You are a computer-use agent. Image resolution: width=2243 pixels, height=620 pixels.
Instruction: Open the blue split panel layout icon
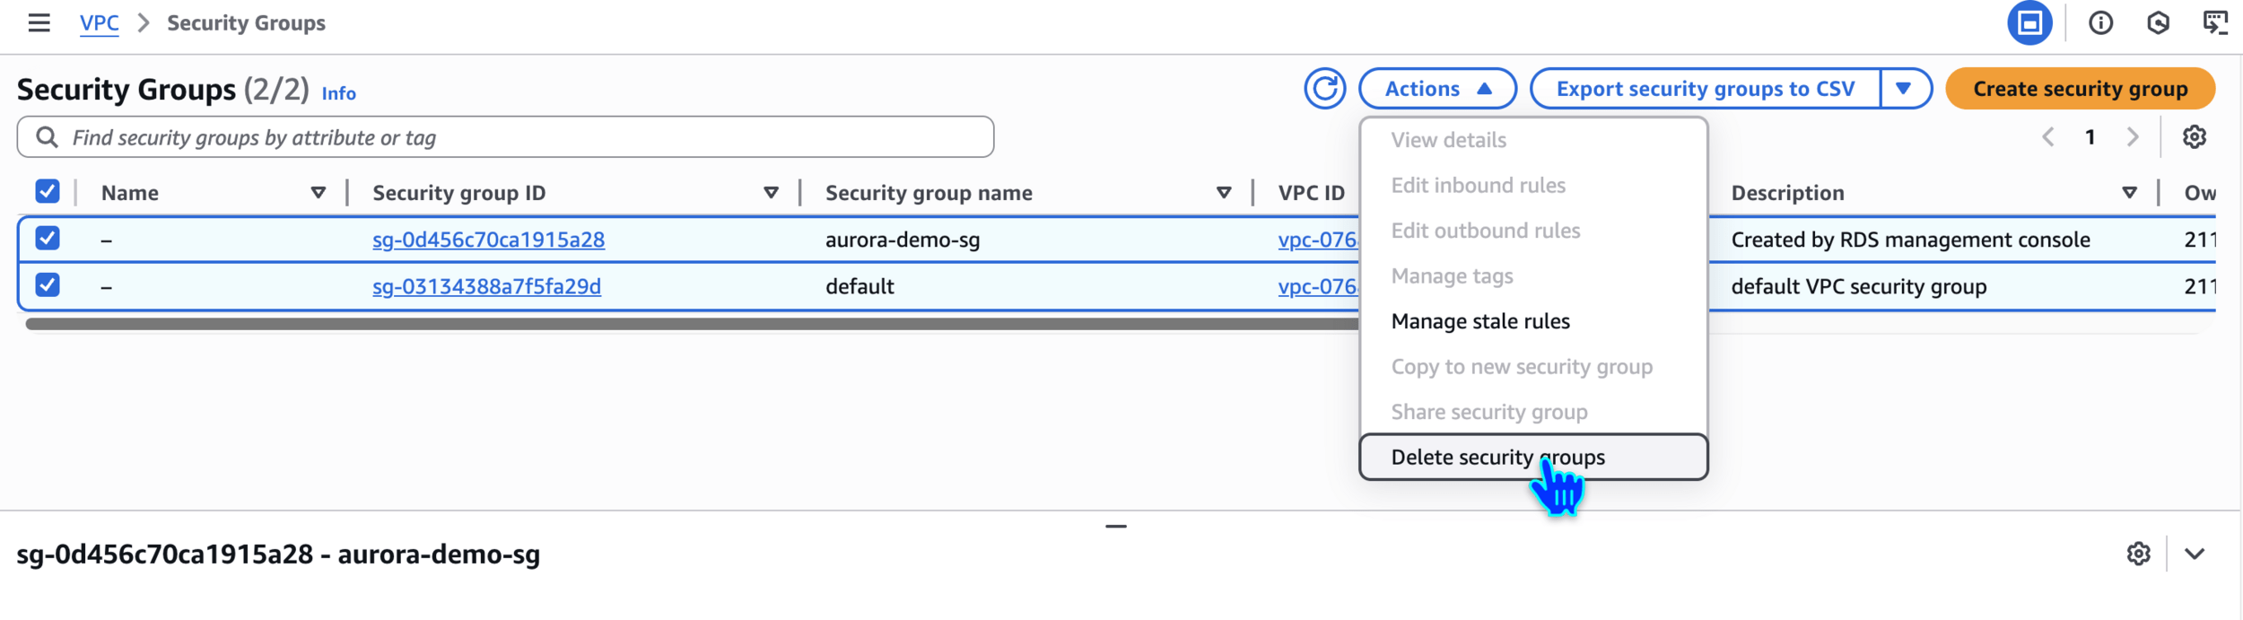[x=2029, y=22]
